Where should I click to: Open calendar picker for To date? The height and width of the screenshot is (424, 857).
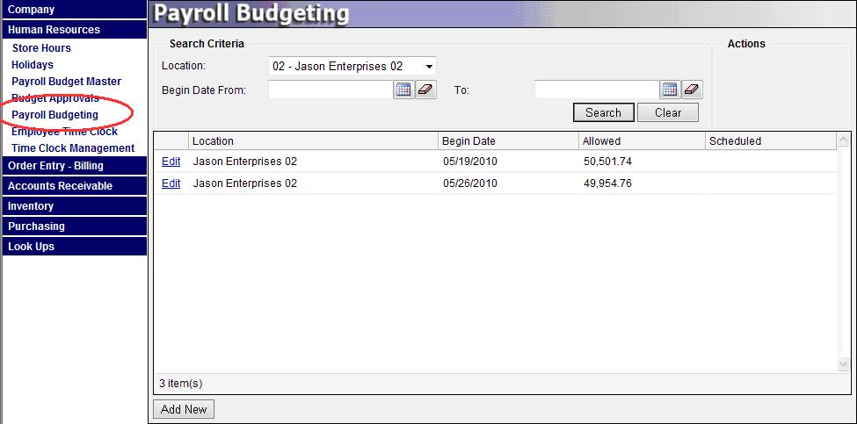[x=670, y=90]
